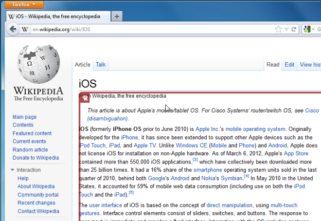Open the Contents sidebar link

[23, 125]
